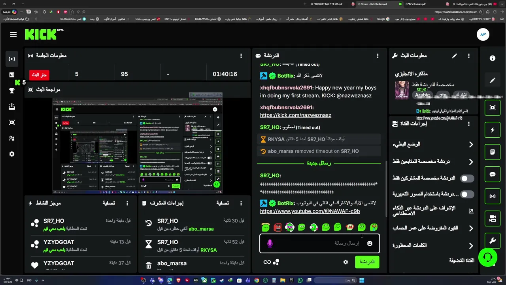This screenshot has width=506, height=285.
Task: Filter moderator actions with تصفية
Action: point(223,203)
